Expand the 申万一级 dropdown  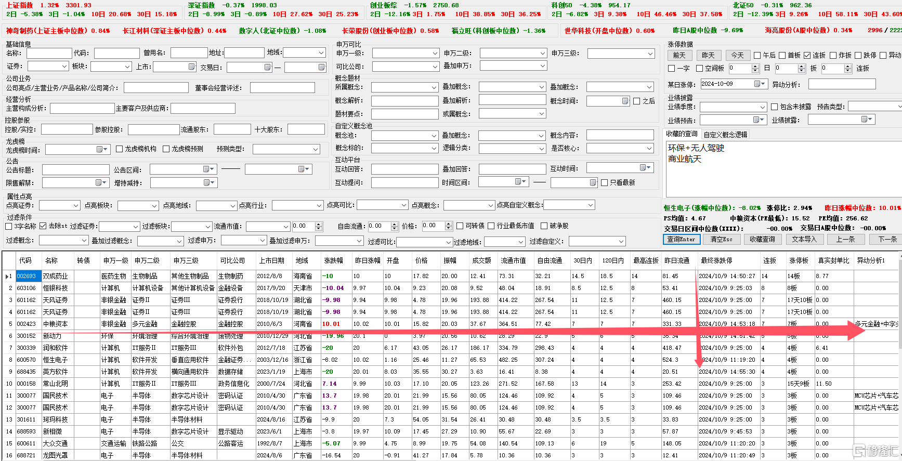pyautogui.click(x=435, y=53)
